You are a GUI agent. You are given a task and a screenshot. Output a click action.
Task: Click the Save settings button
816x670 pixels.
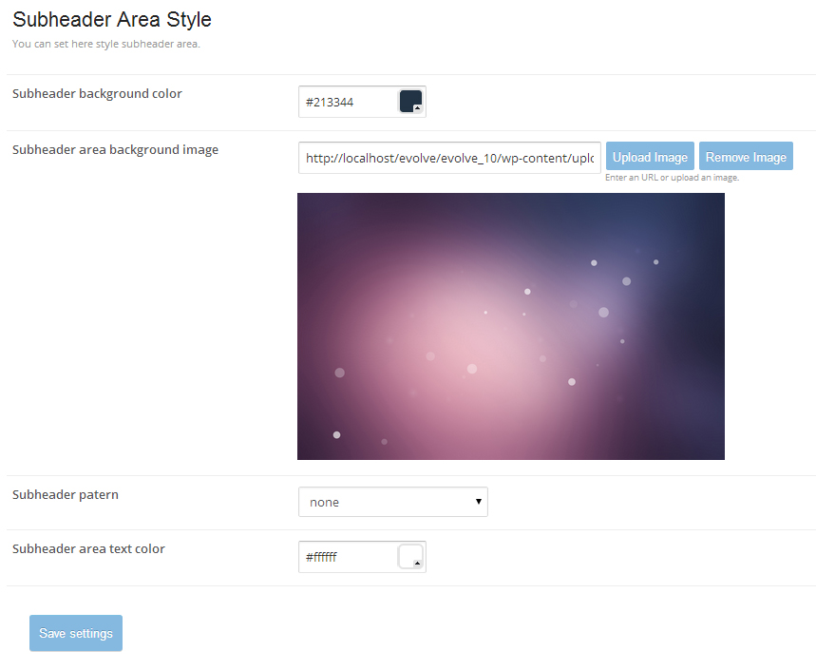tap(76, 633)
